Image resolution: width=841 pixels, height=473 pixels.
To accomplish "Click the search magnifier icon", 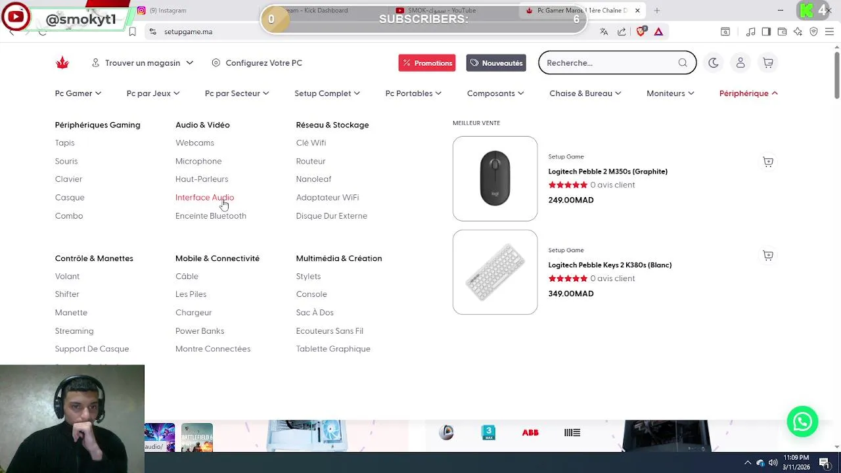I will pos(683,63).
